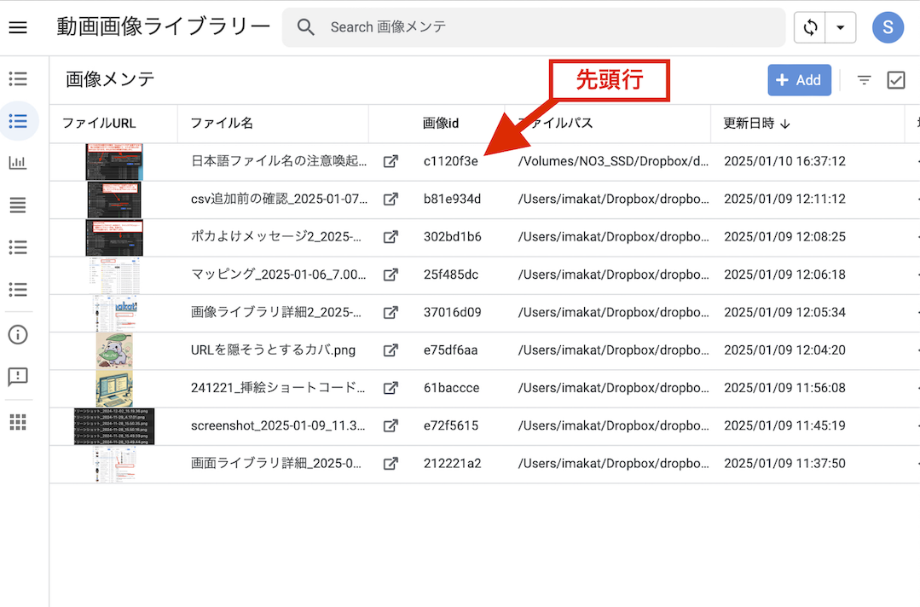Select the first list view in sidebar

18,79
